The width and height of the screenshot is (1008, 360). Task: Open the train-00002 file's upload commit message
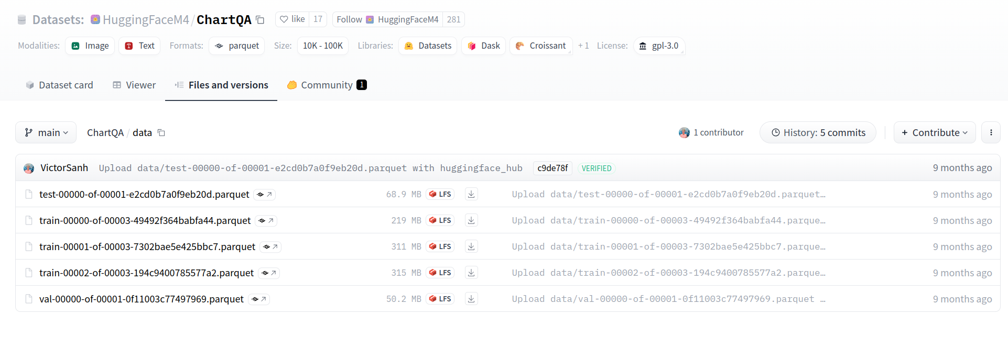pyautogui.click(x=668, y=273)
